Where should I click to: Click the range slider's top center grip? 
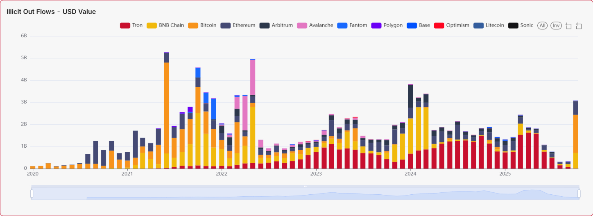(x=305, y=186)
